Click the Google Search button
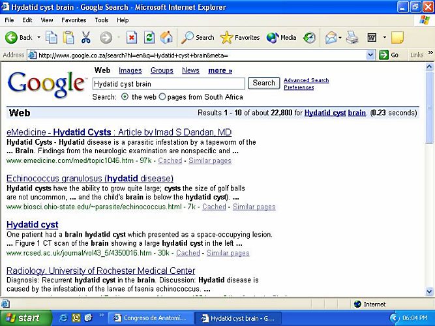The height and width of the screenshot is (326, 435). pyautogui.click(x=264, y=83)
